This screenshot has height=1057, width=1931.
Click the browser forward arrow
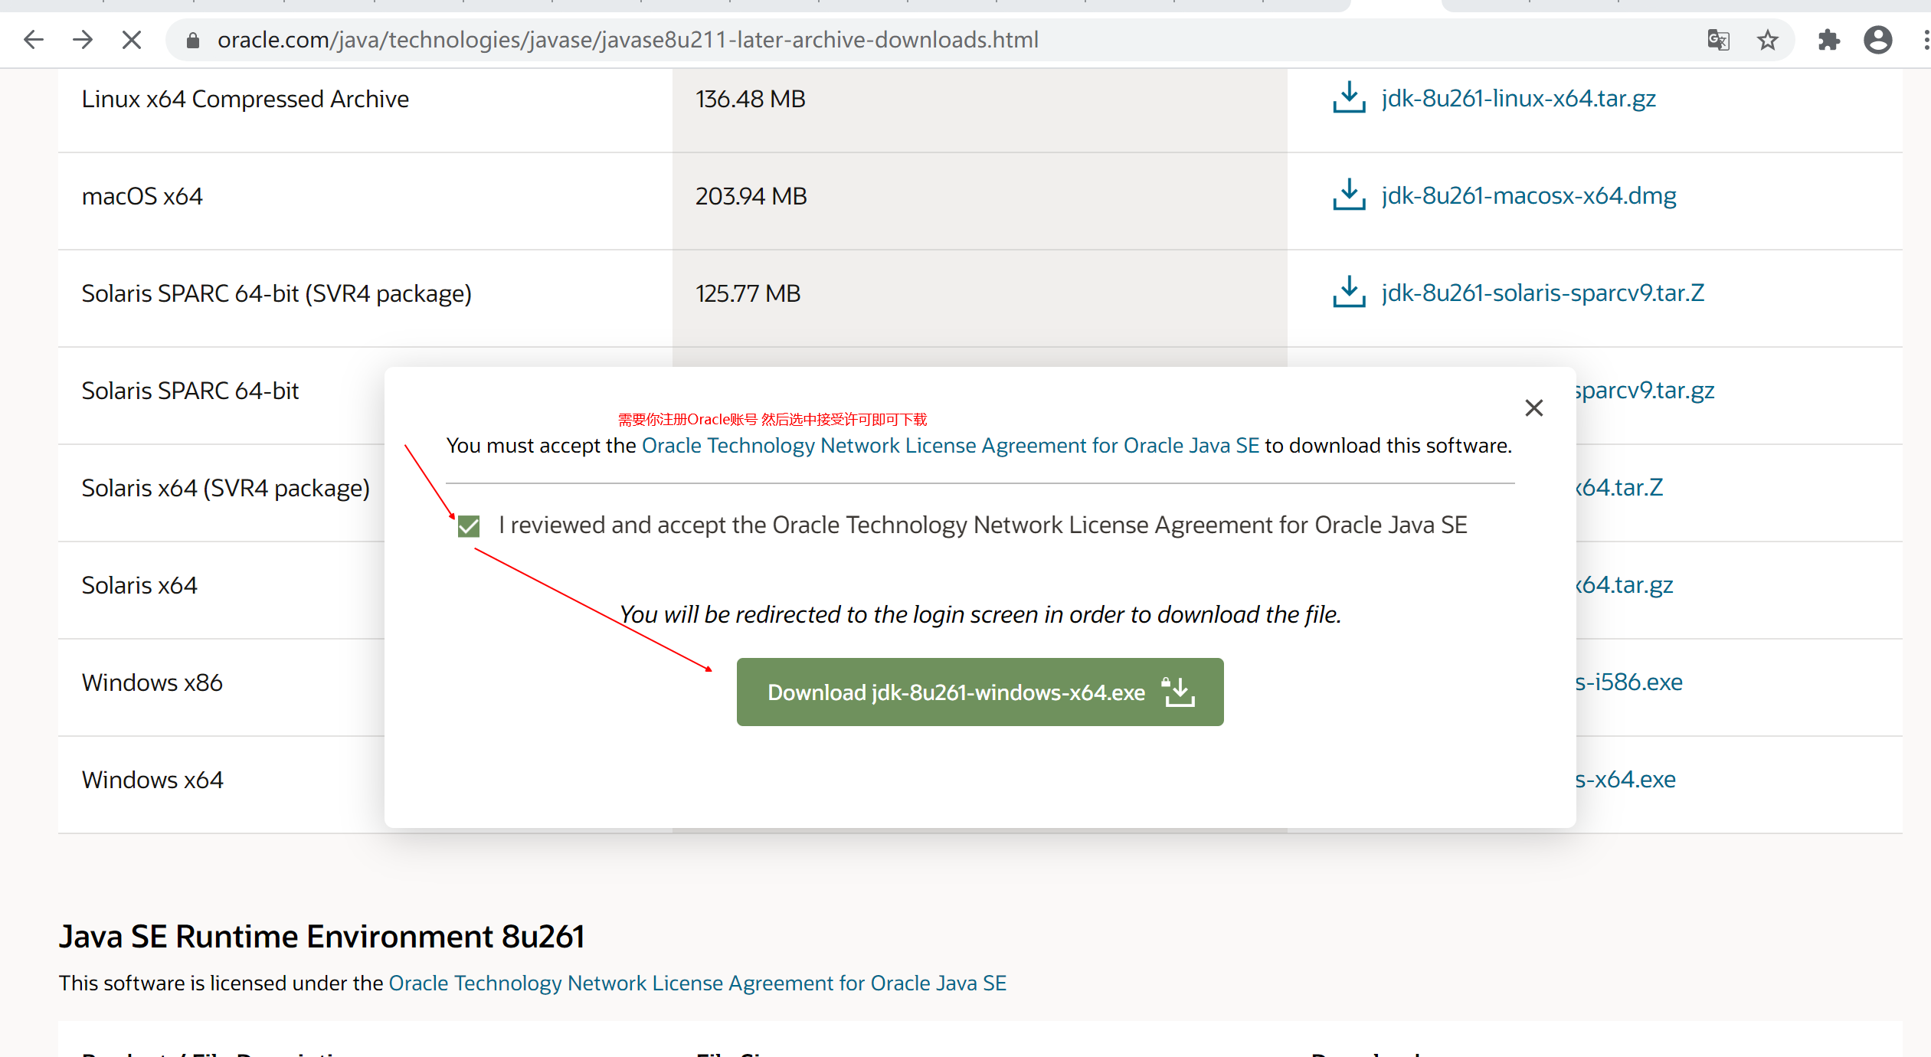[83, 40]
